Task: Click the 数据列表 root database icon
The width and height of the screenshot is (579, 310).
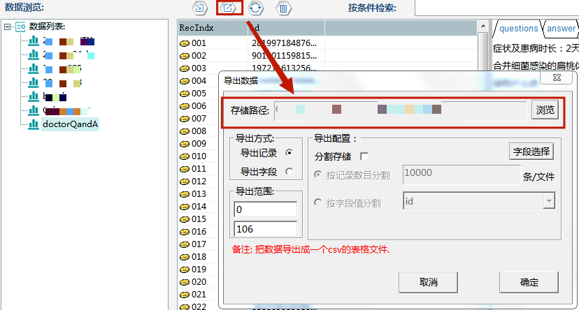Action: click(20, 27)
